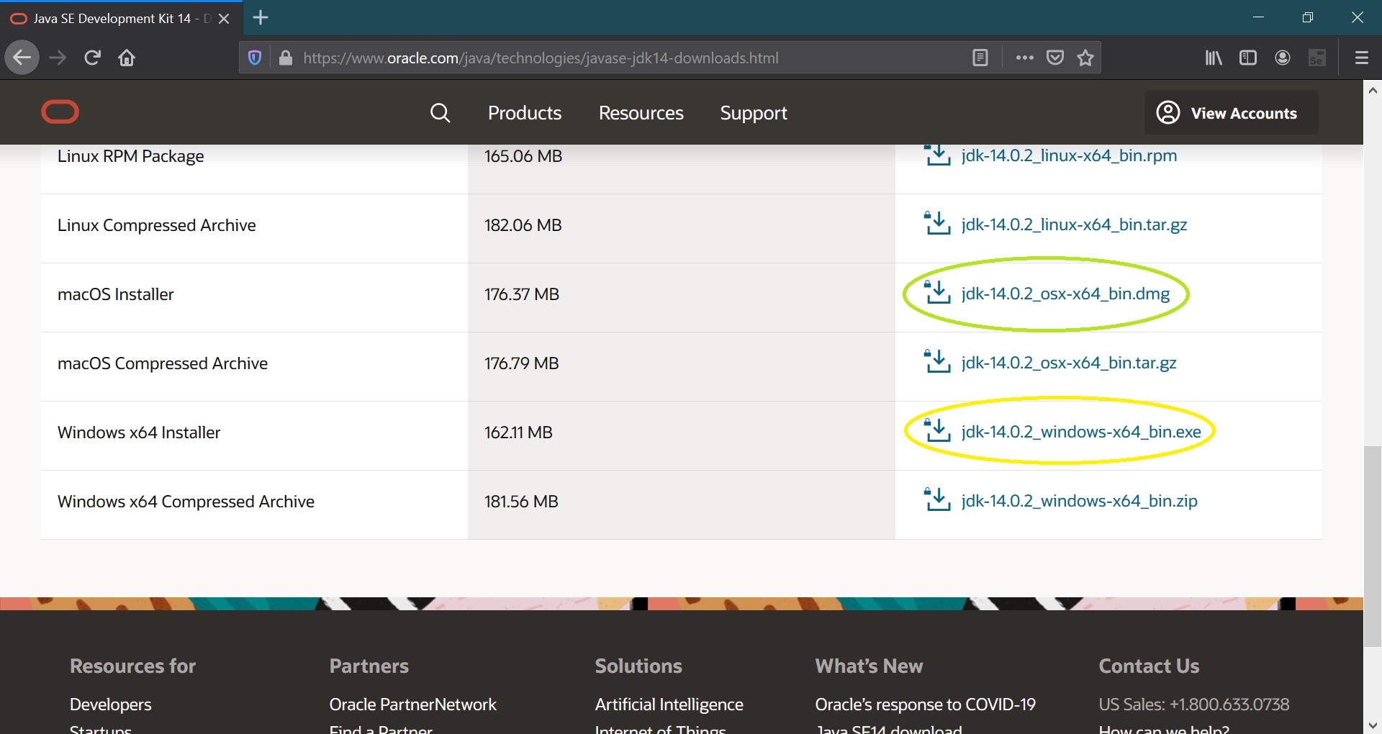Open the Support menu

pyautogui.click(x=754, y=113)
